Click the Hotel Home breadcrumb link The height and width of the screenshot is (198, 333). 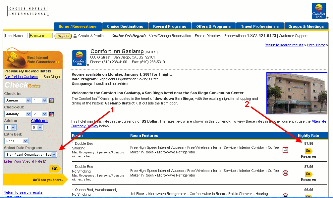[x=316, y=45]
